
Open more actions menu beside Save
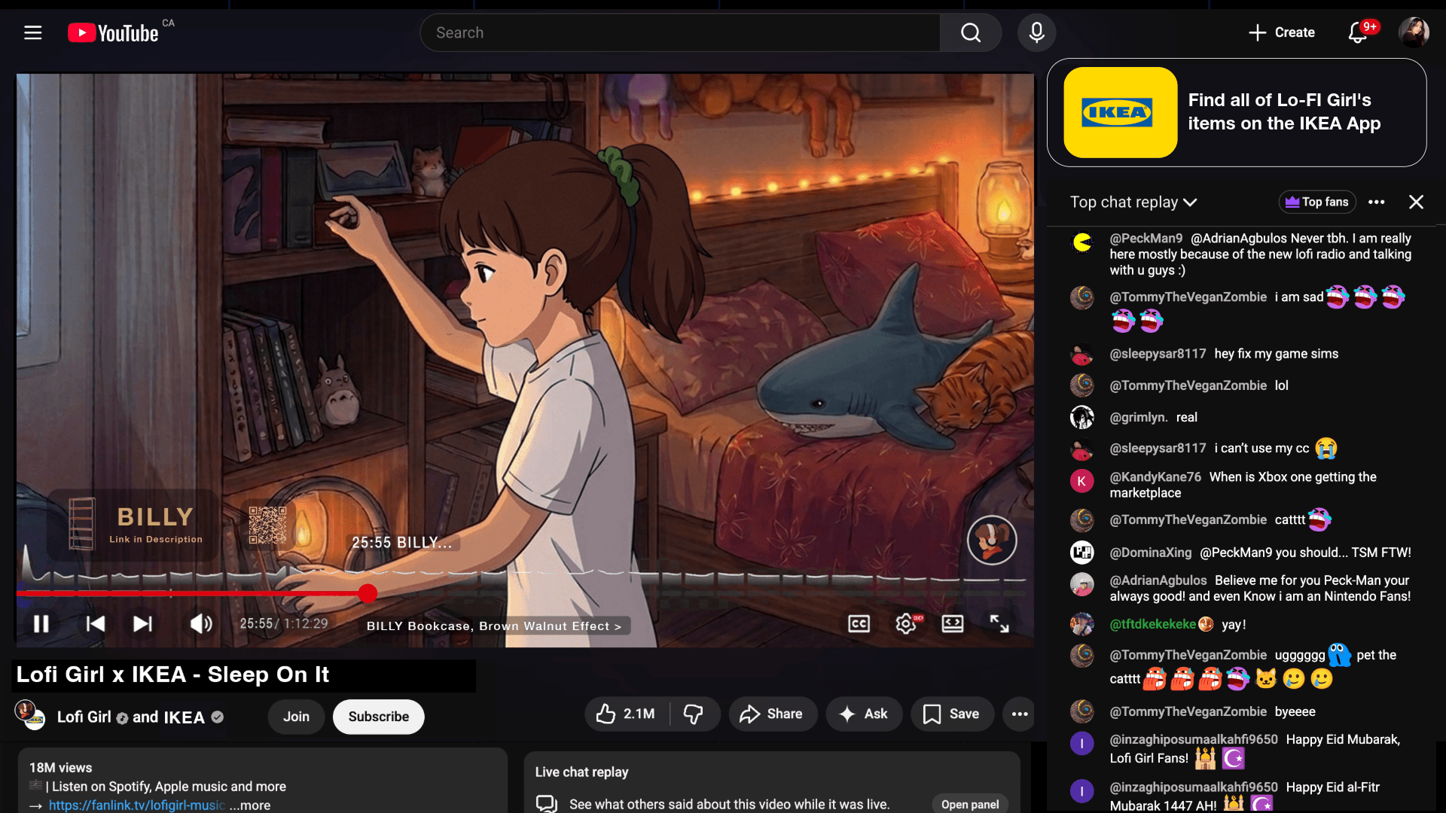click(x=1020, y=714)
